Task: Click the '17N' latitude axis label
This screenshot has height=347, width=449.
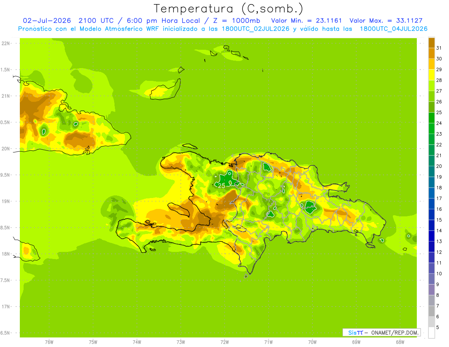Action: click(6, 307)
